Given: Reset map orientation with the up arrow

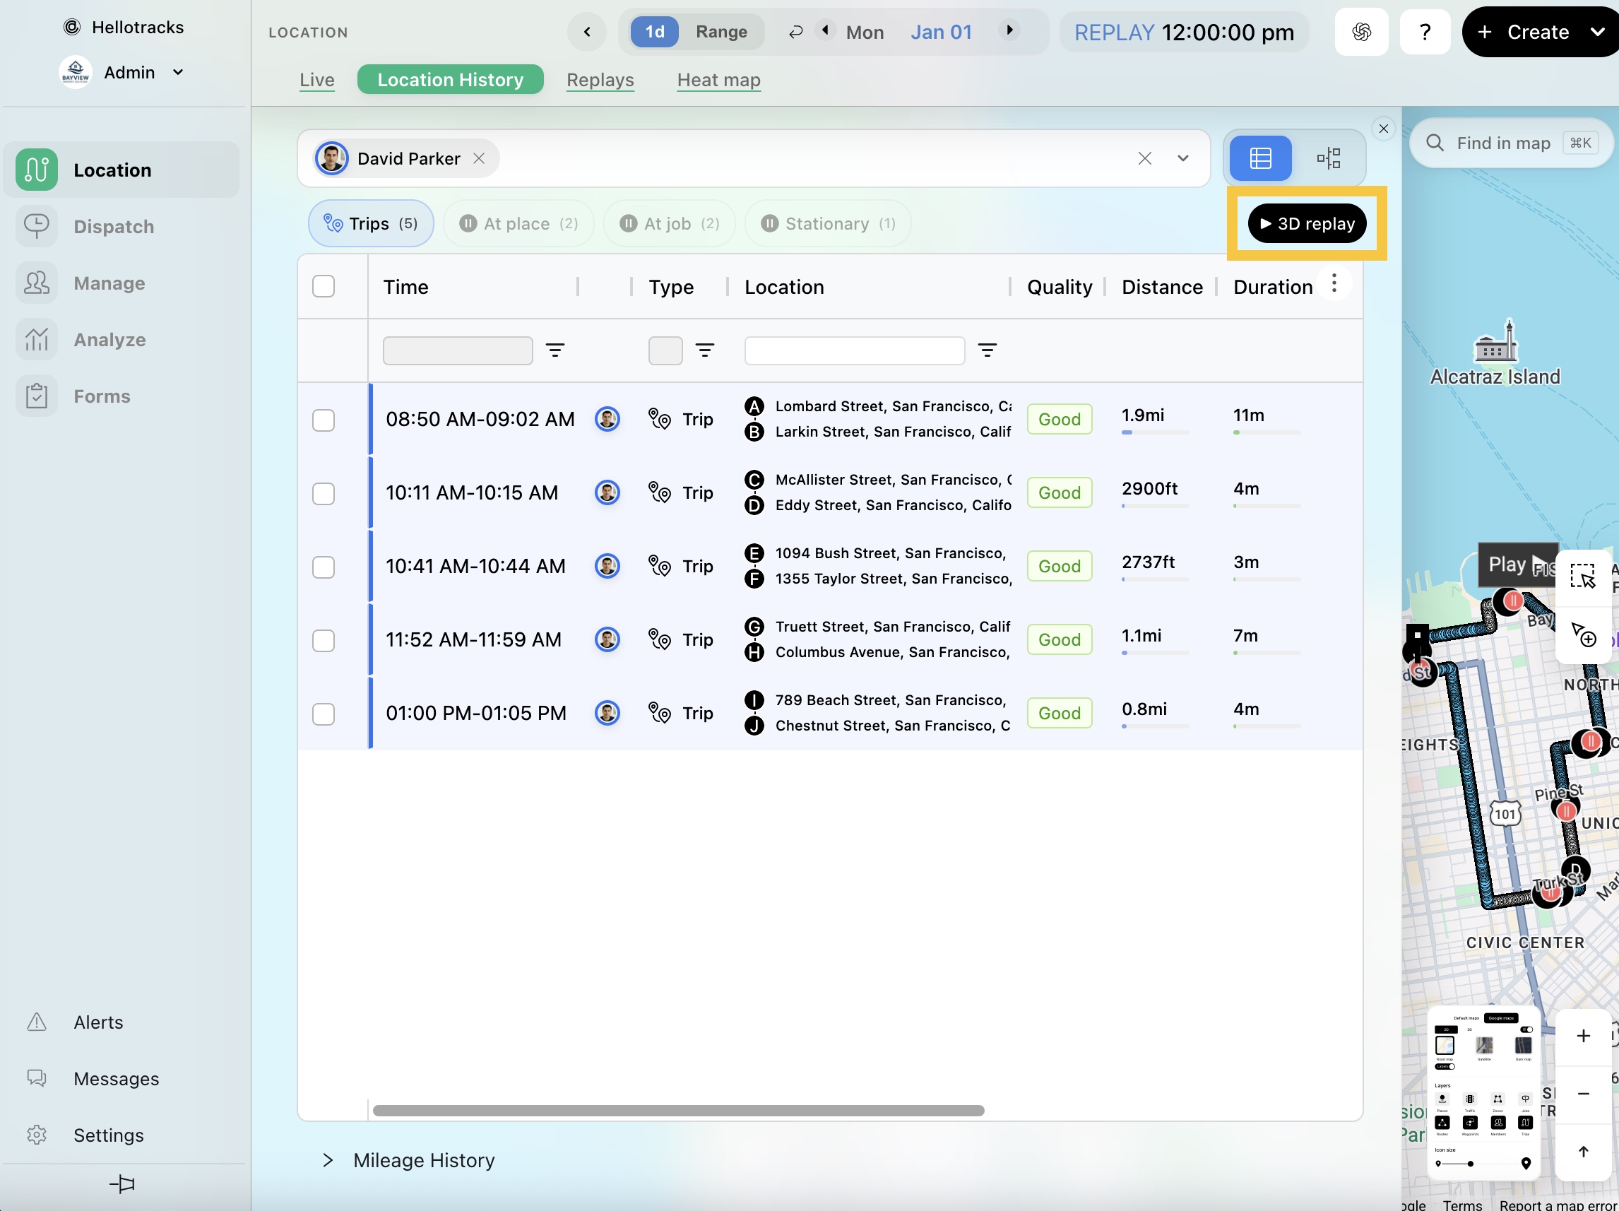Looking at the screenshot, I should [x=1583, y=1152].
